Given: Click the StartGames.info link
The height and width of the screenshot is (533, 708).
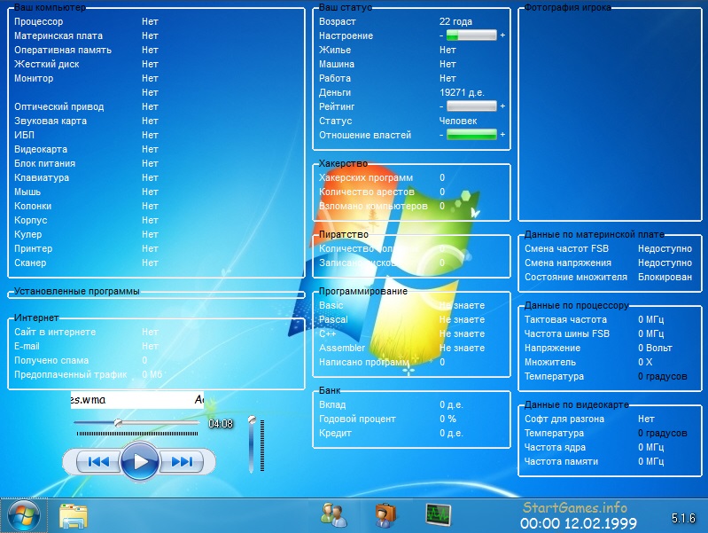Looking at the screenshot, I should [x=574, y=508].
